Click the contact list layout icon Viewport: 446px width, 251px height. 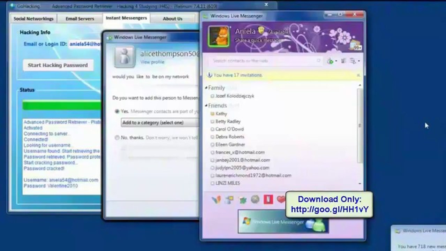343,61
